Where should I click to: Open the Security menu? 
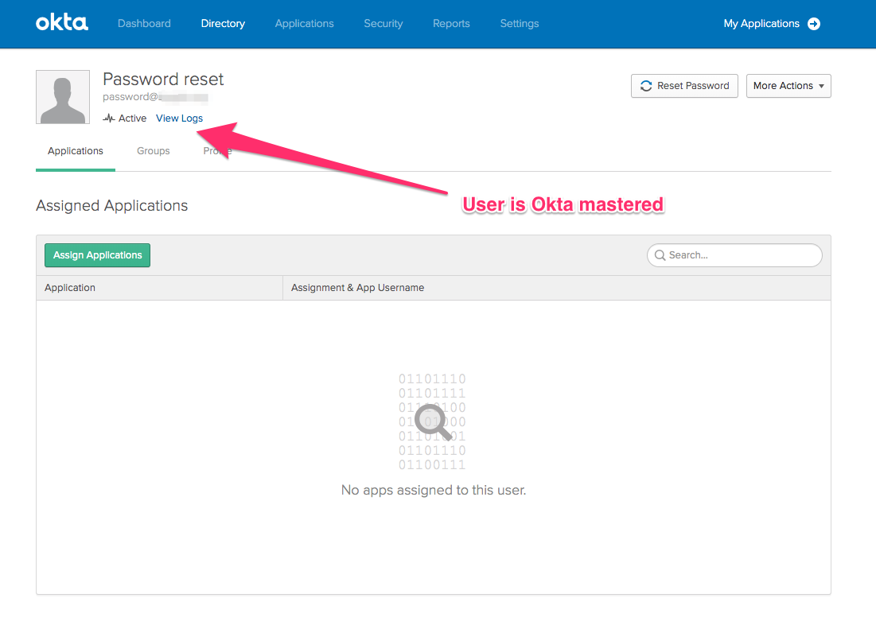383,24
